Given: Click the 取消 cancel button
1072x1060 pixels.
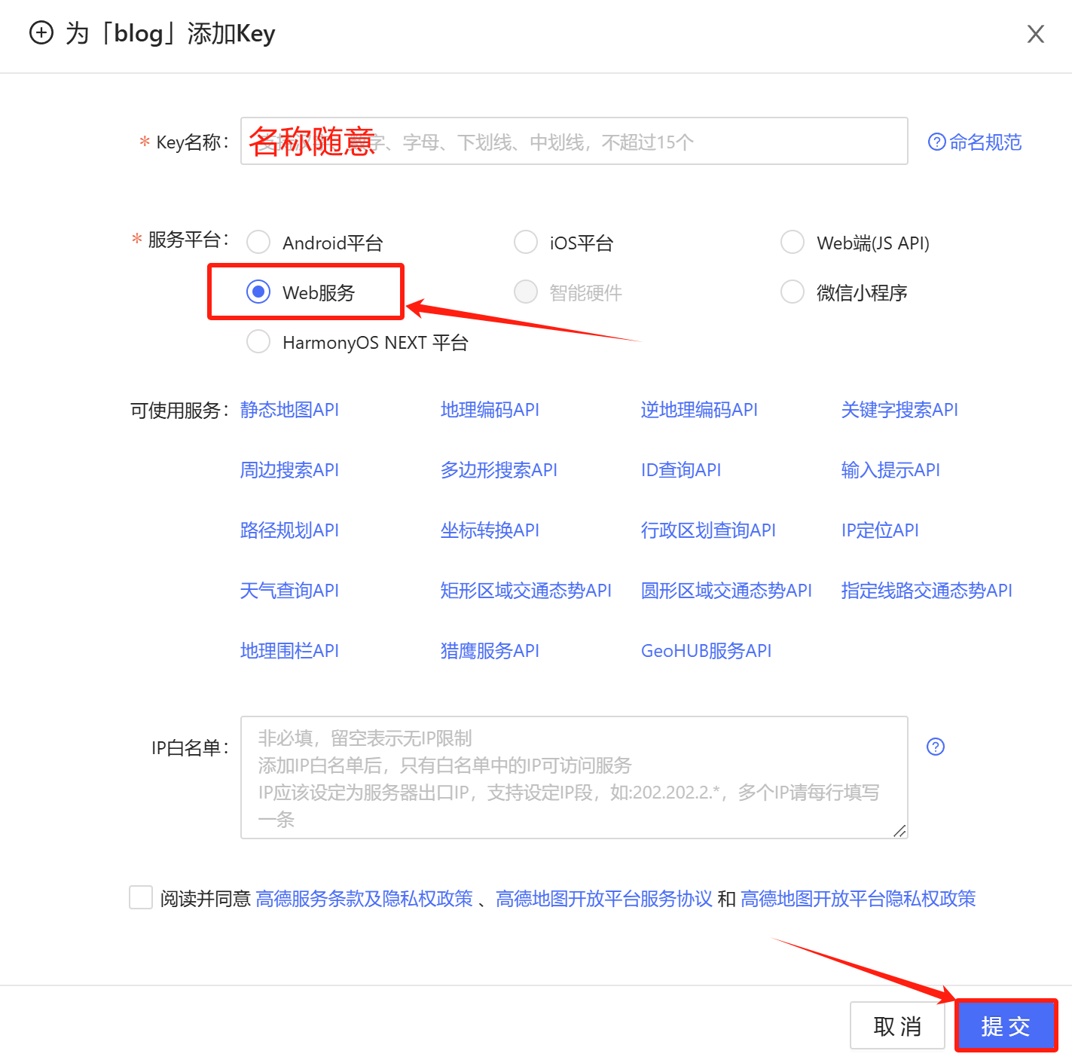Looking at the screenshot, I should pos(897,1025).
